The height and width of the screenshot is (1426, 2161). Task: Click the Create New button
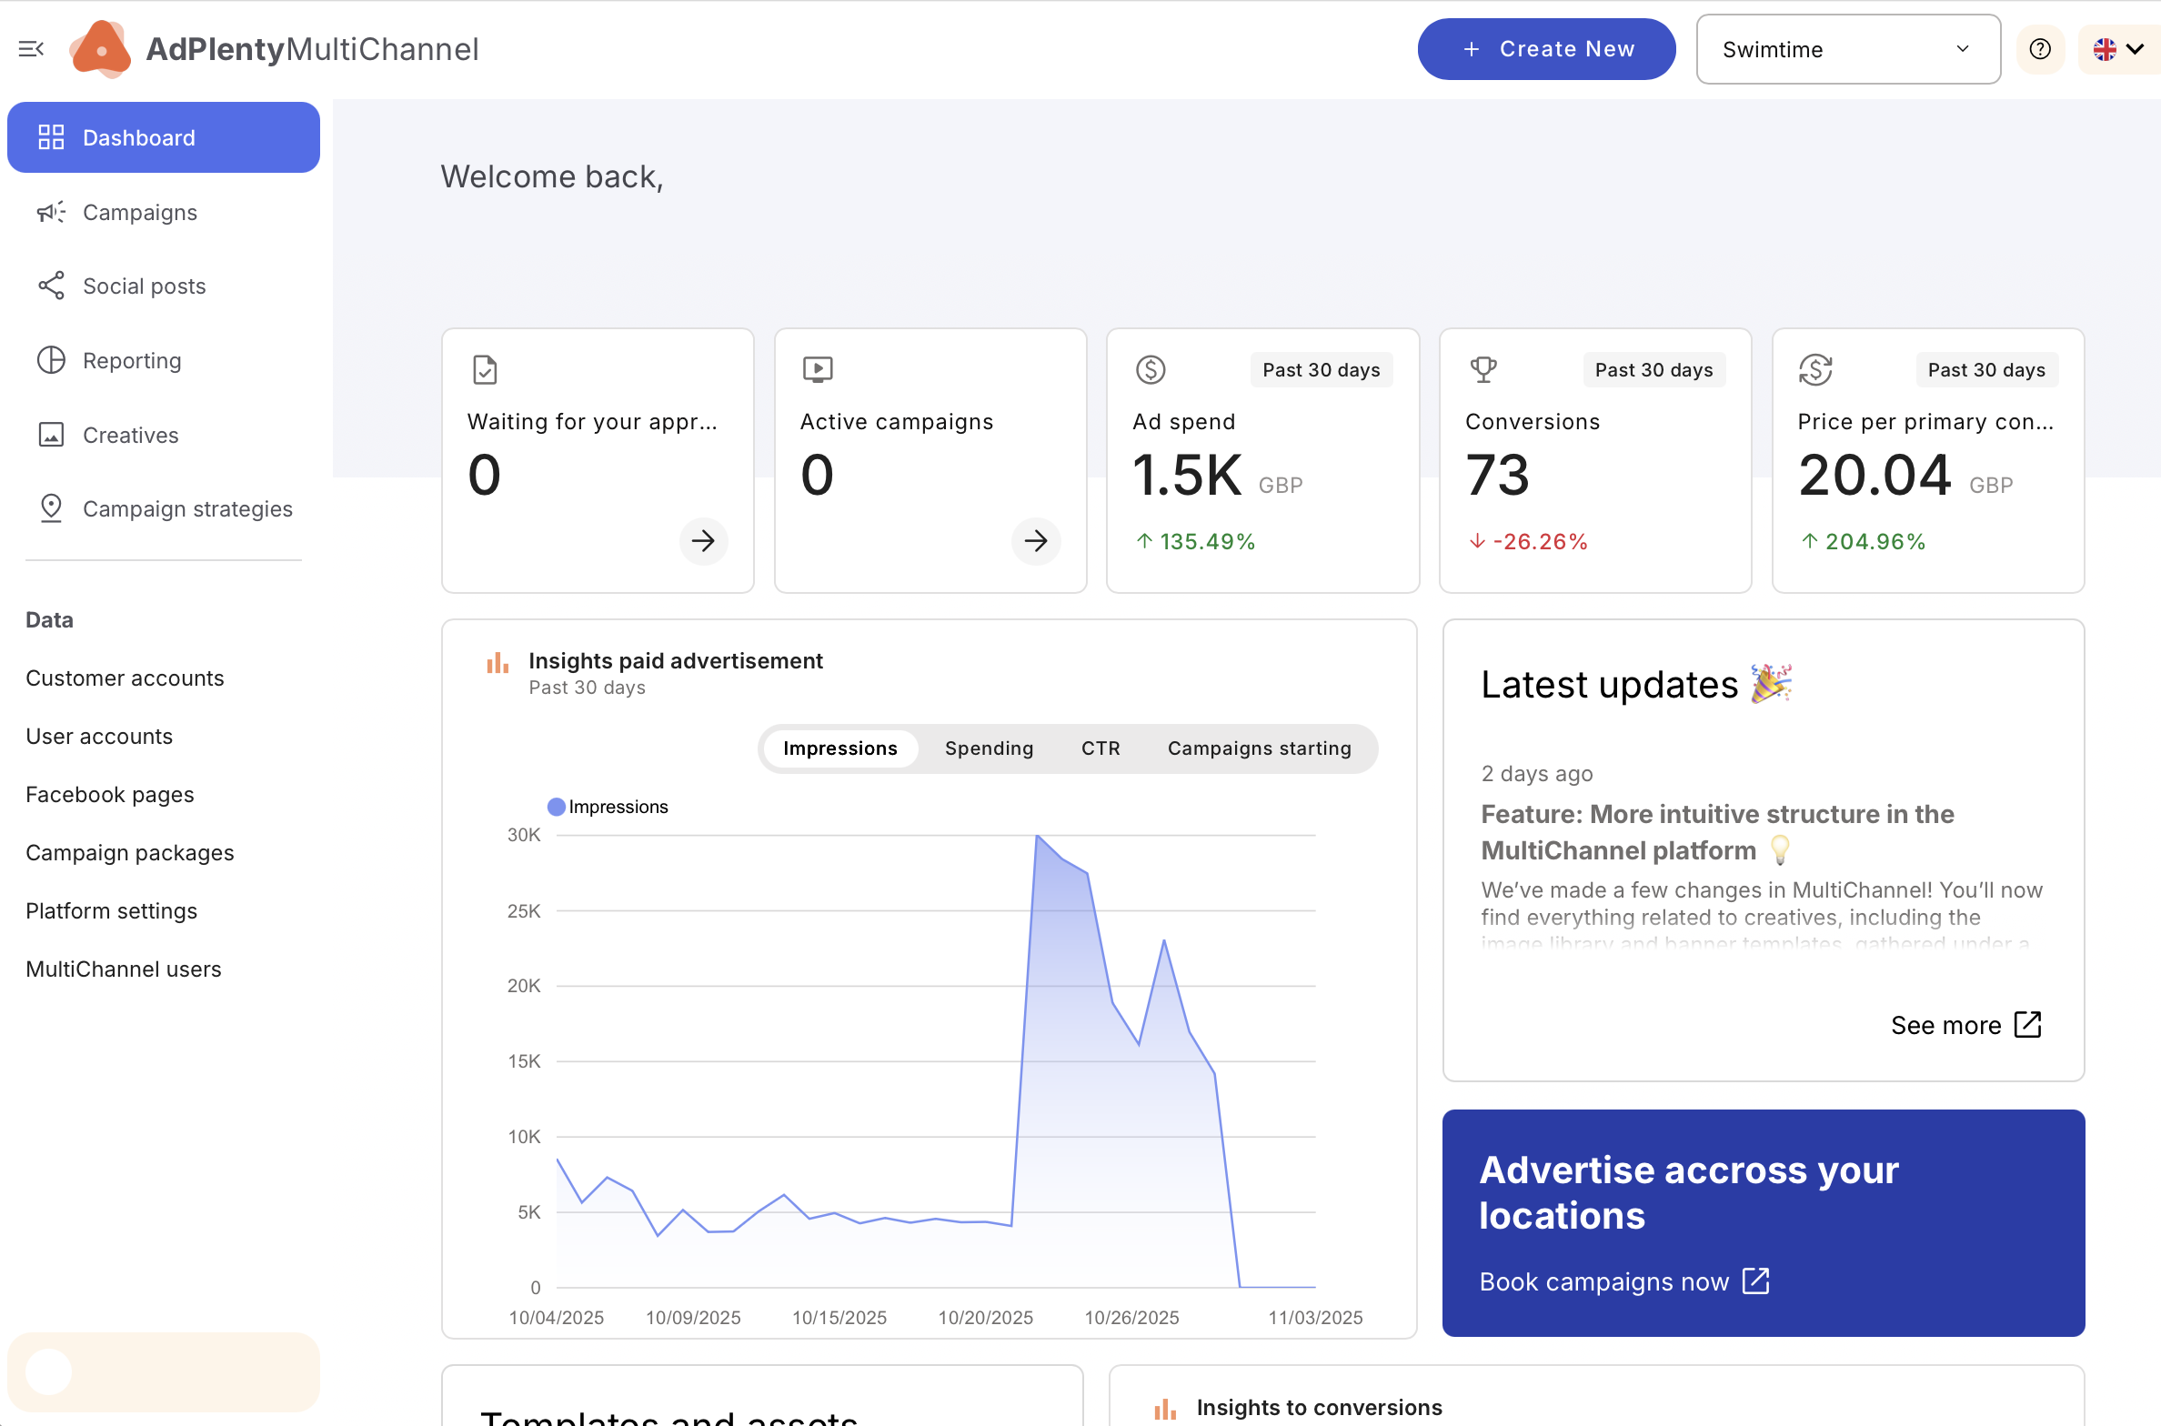(x=1546, y=49)
